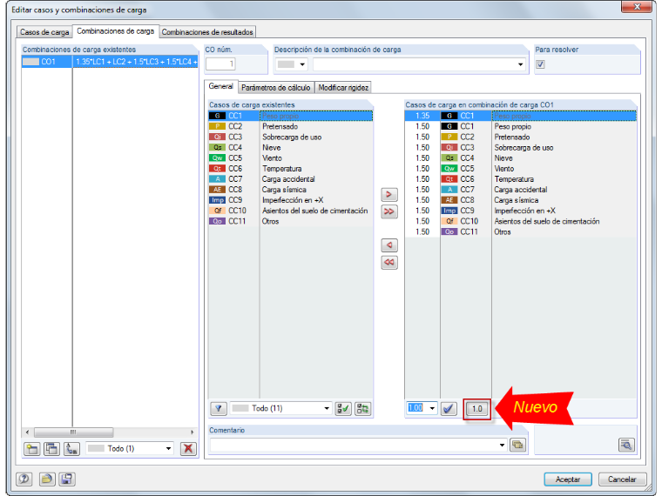Select Otros in existing load cases
The height and width of the screenshot is (496, 662).
click(x=290, y=221)
